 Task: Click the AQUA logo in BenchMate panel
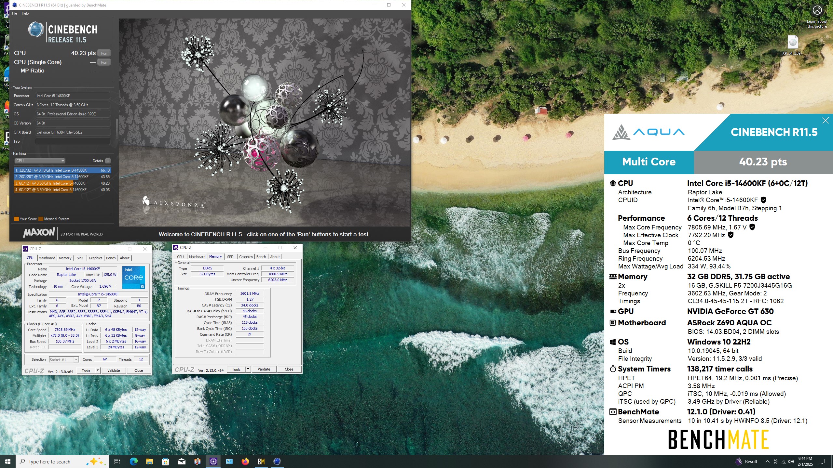click(648, 132)
